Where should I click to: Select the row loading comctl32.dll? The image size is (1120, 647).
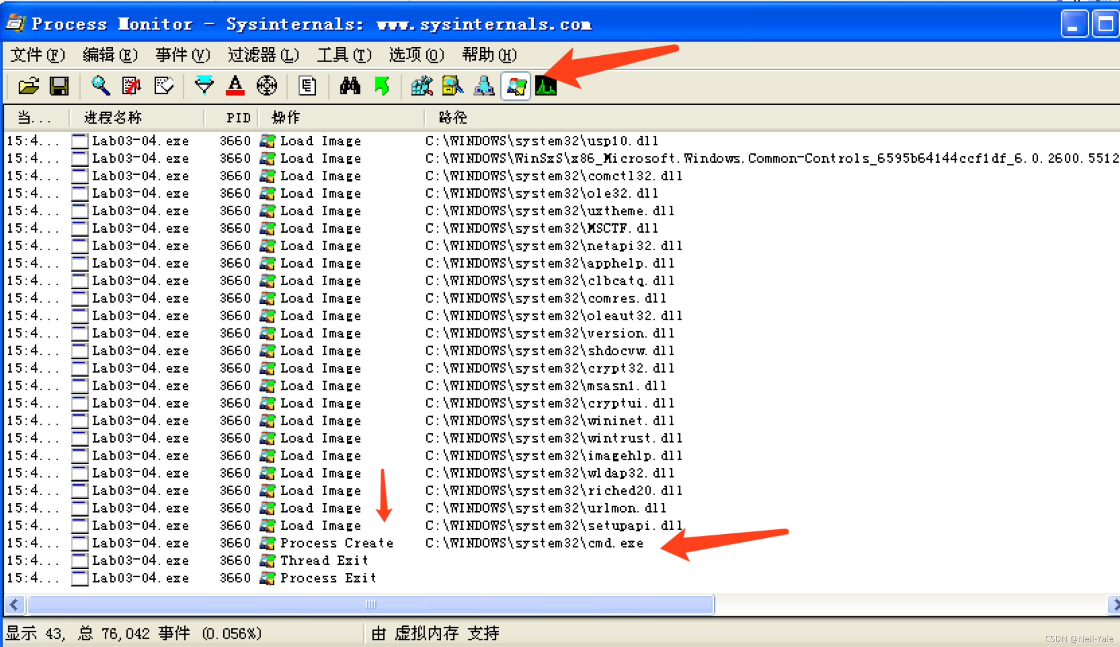(x=562, y=176)
